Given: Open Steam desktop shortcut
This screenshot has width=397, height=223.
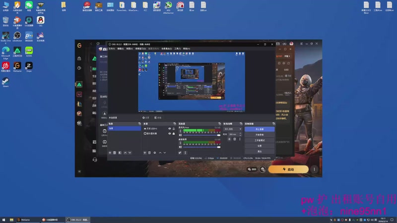Looking at the screenshot, I should point(5,82).
